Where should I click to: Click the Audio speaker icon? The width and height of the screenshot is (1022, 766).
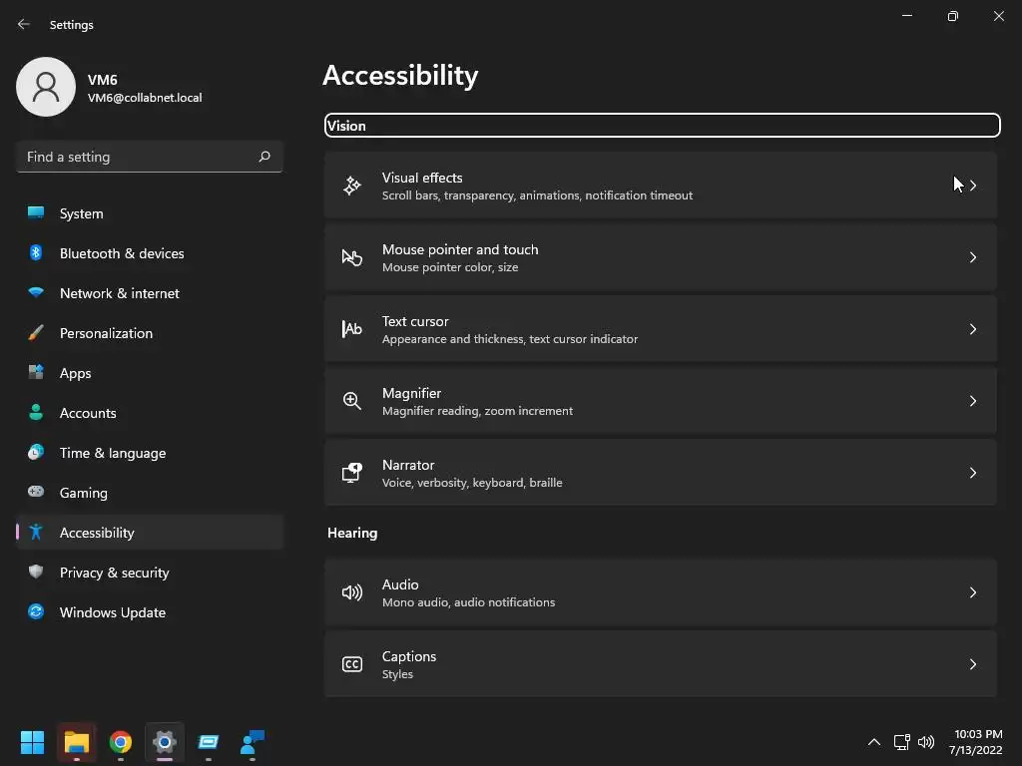352,592
